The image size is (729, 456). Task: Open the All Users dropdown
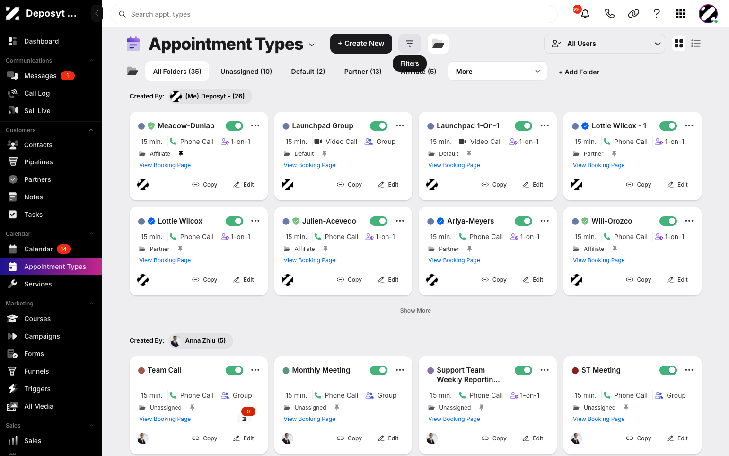tap(605, 44)
